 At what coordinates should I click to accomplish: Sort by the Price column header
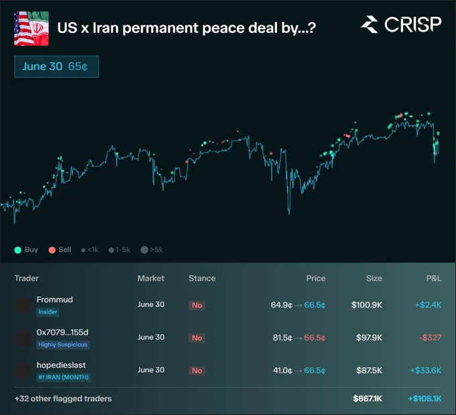[x=316, y=278]
